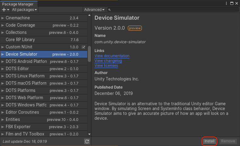The height and width of the screenshot is (146, 240).
Task: Select the Editor Coroutines package row
Action: click(44, 112)
